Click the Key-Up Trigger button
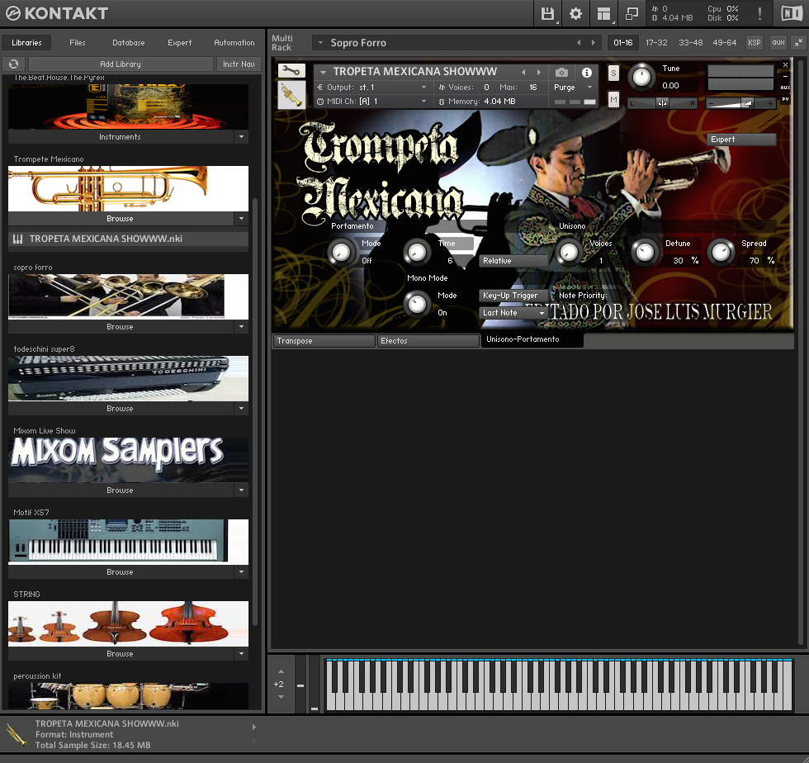 pos(513,296)
